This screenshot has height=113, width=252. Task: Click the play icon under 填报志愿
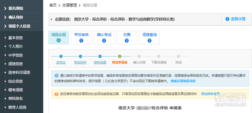click(x=59, y=40)
